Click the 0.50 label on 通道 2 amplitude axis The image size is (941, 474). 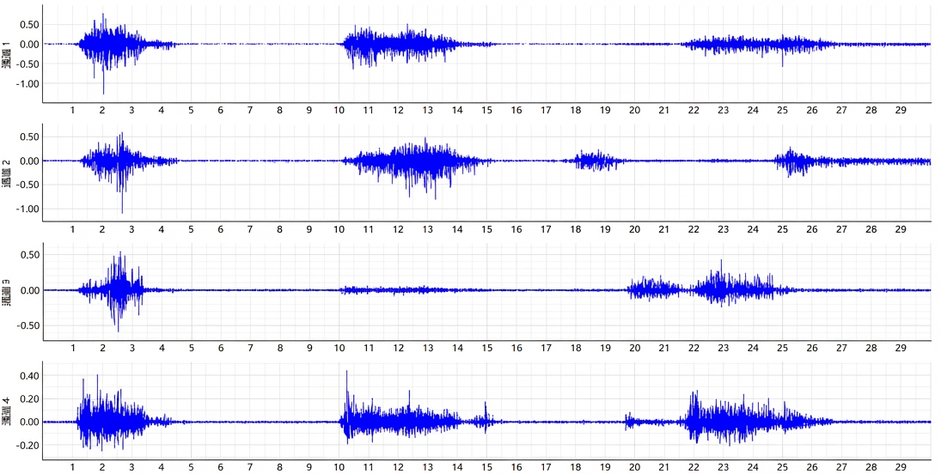pos(28,137)
